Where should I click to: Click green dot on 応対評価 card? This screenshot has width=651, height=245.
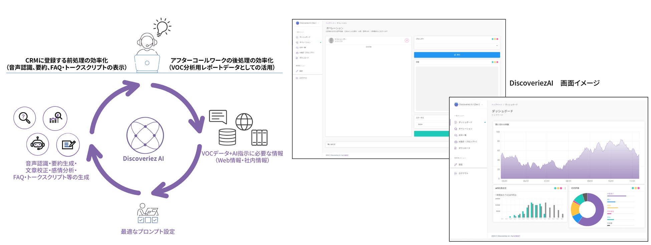tap(633, 188)
